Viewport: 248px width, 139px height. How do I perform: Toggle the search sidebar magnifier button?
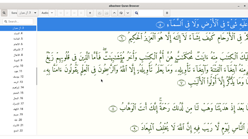[4, 13]
